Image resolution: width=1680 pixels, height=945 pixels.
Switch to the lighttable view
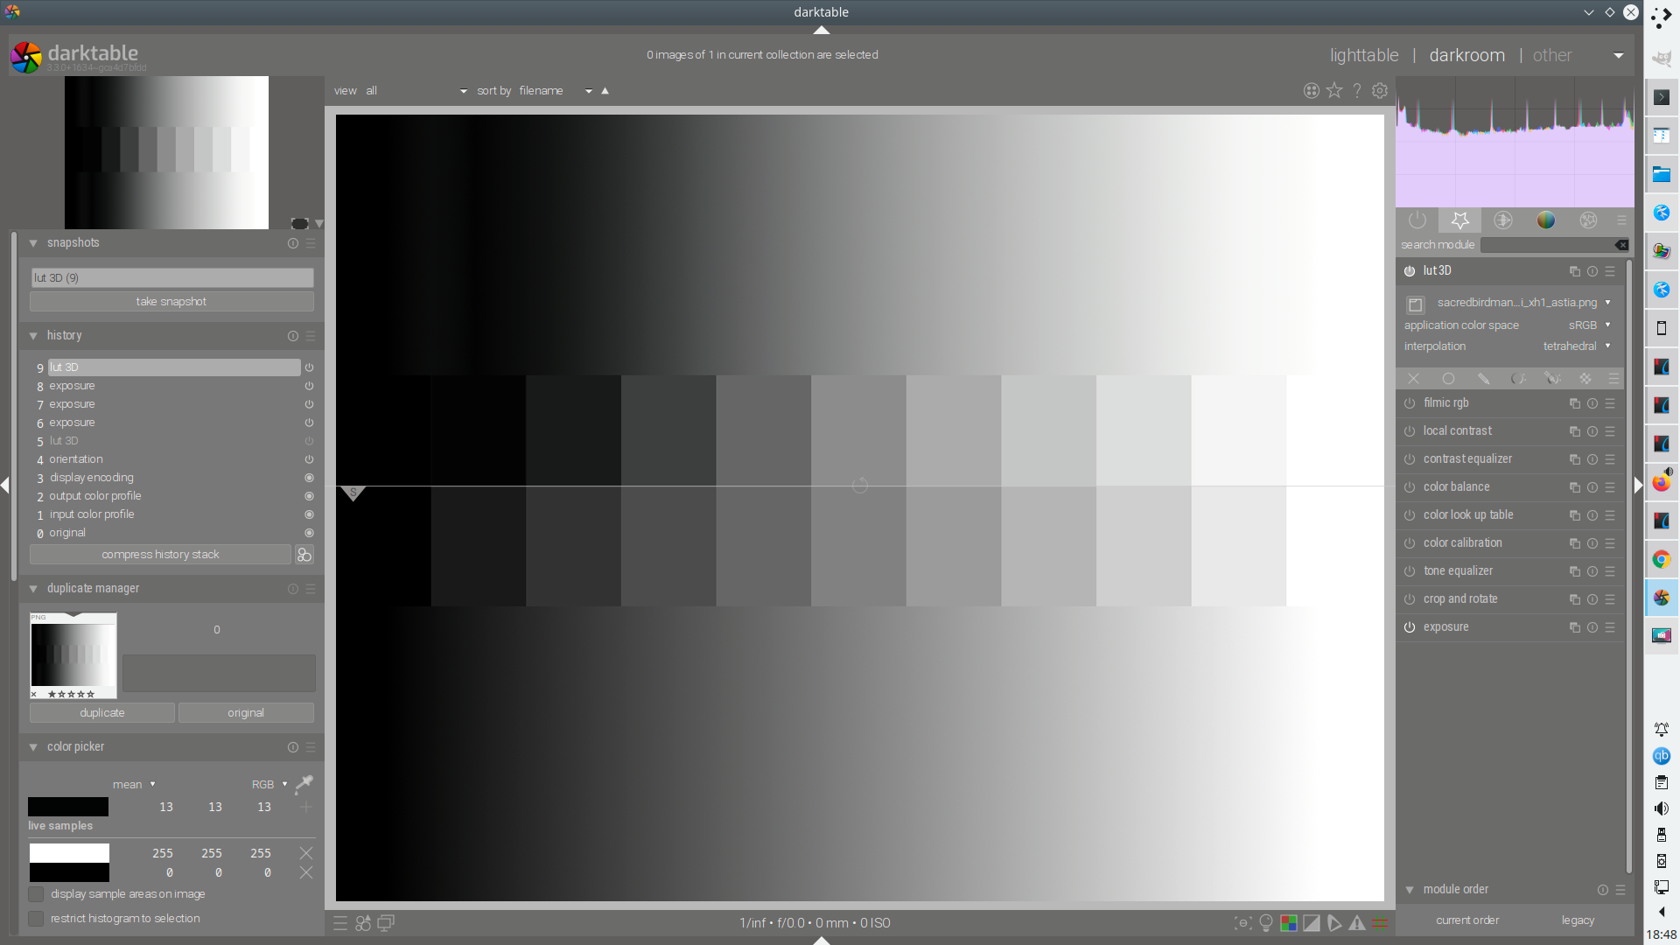(1362, 54)
